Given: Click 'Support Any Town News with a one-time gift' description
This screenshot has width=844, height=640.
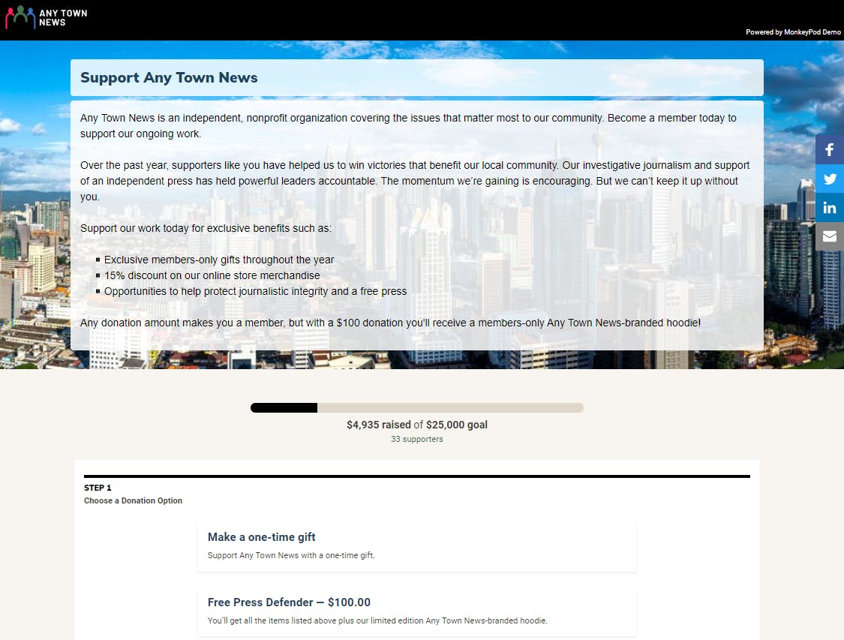Looking at the screenshot, I should pos(291,555).
